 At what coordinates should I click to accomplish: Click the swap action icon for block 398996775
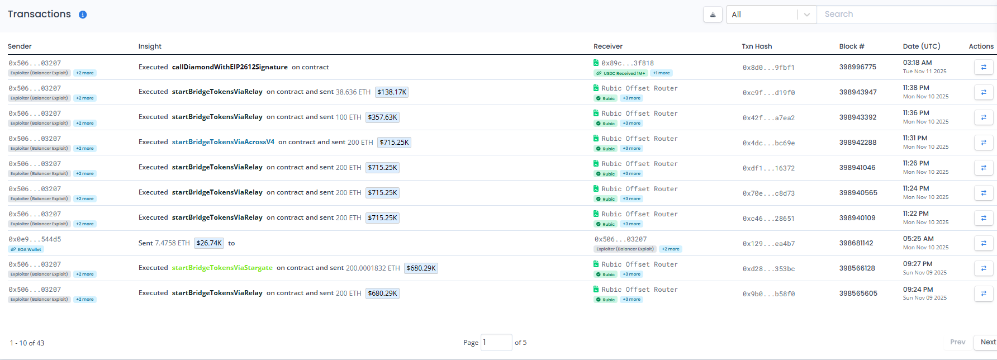[x=983, y=67]
